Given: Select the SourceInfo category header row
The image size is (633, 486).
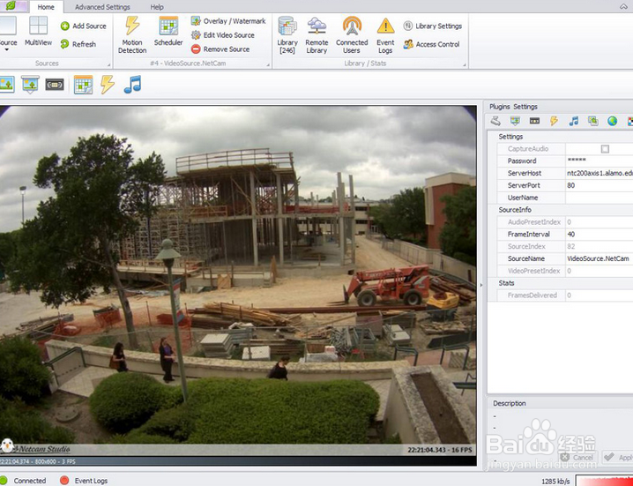Looking at the screenshot, I should [x=561, y=210].
